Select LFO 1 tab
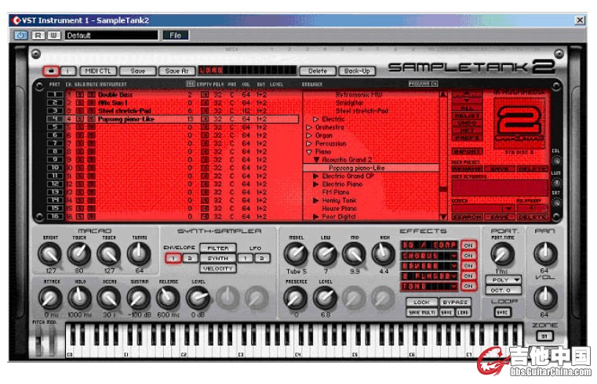 [x=246, y=258]
